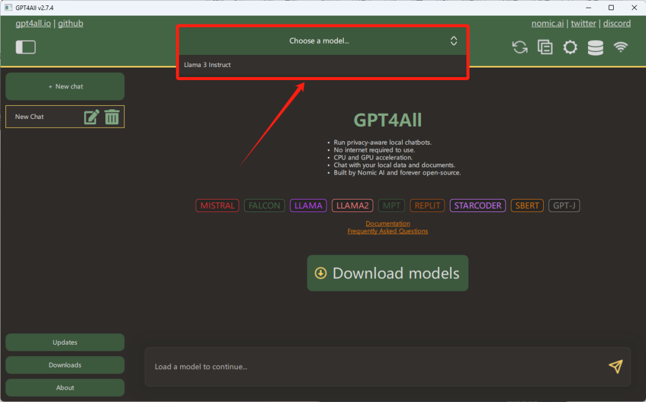Open the About button
The height and width of the screenshot is (402, 646).
pyautogui.click(x=65, y=388)
